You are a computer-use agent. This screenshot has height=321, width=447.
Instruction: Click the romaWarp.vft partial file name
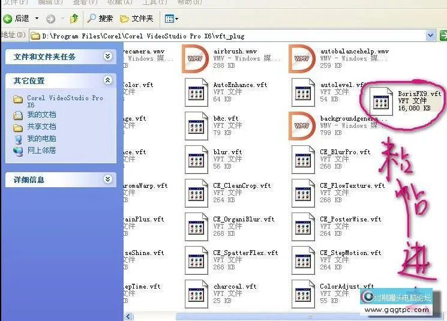146,186
